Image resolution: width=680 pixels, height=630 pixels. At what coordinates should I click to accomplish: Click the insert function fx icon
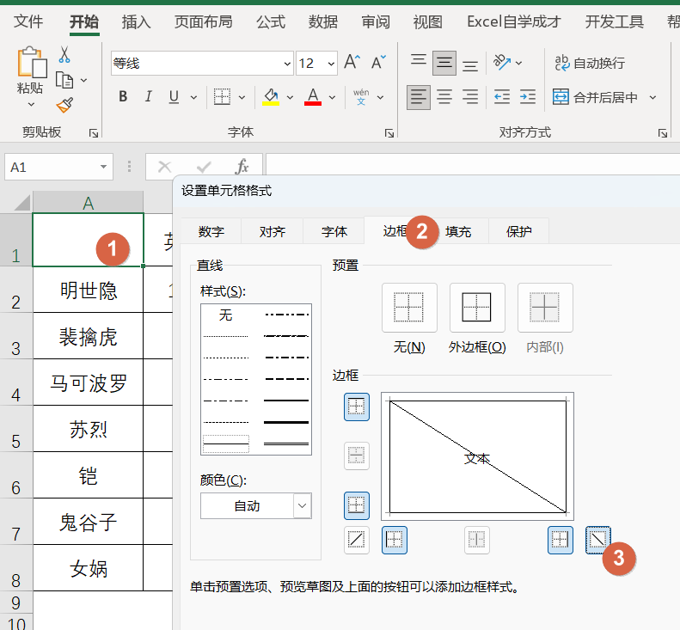click(242, 167)
